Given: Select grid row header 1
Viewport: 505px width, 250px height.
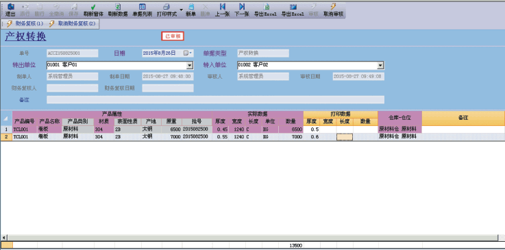Looking at the screenshot, I should point(6,129).
